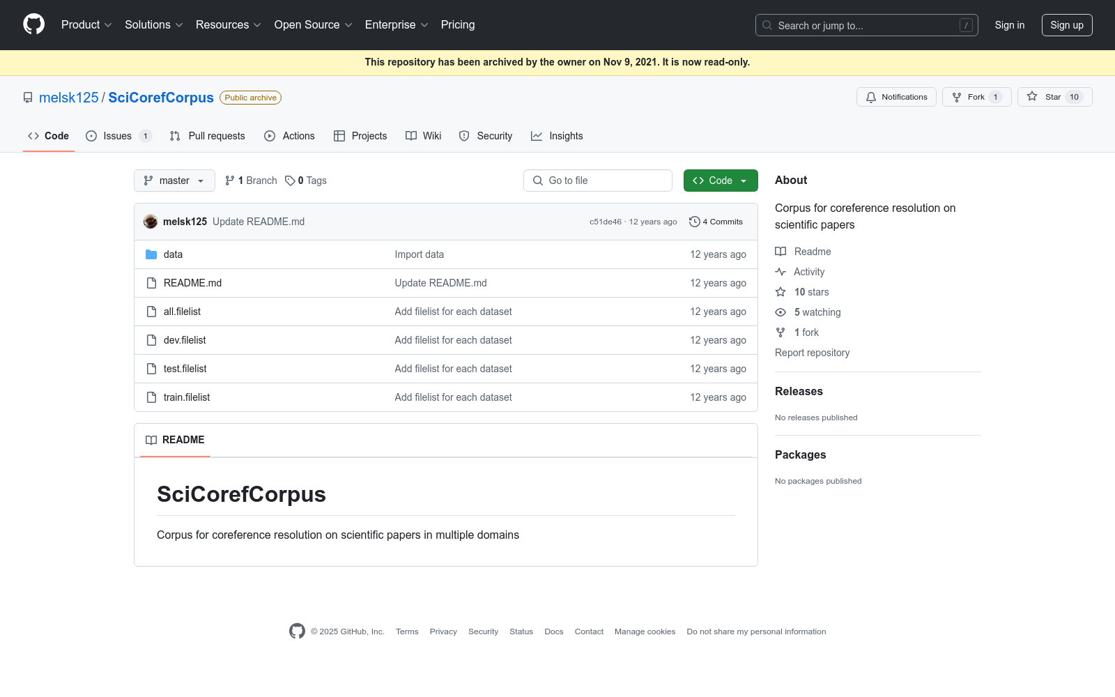Open README.md file name
1115x697 pixels.
(x=192, y=283)
